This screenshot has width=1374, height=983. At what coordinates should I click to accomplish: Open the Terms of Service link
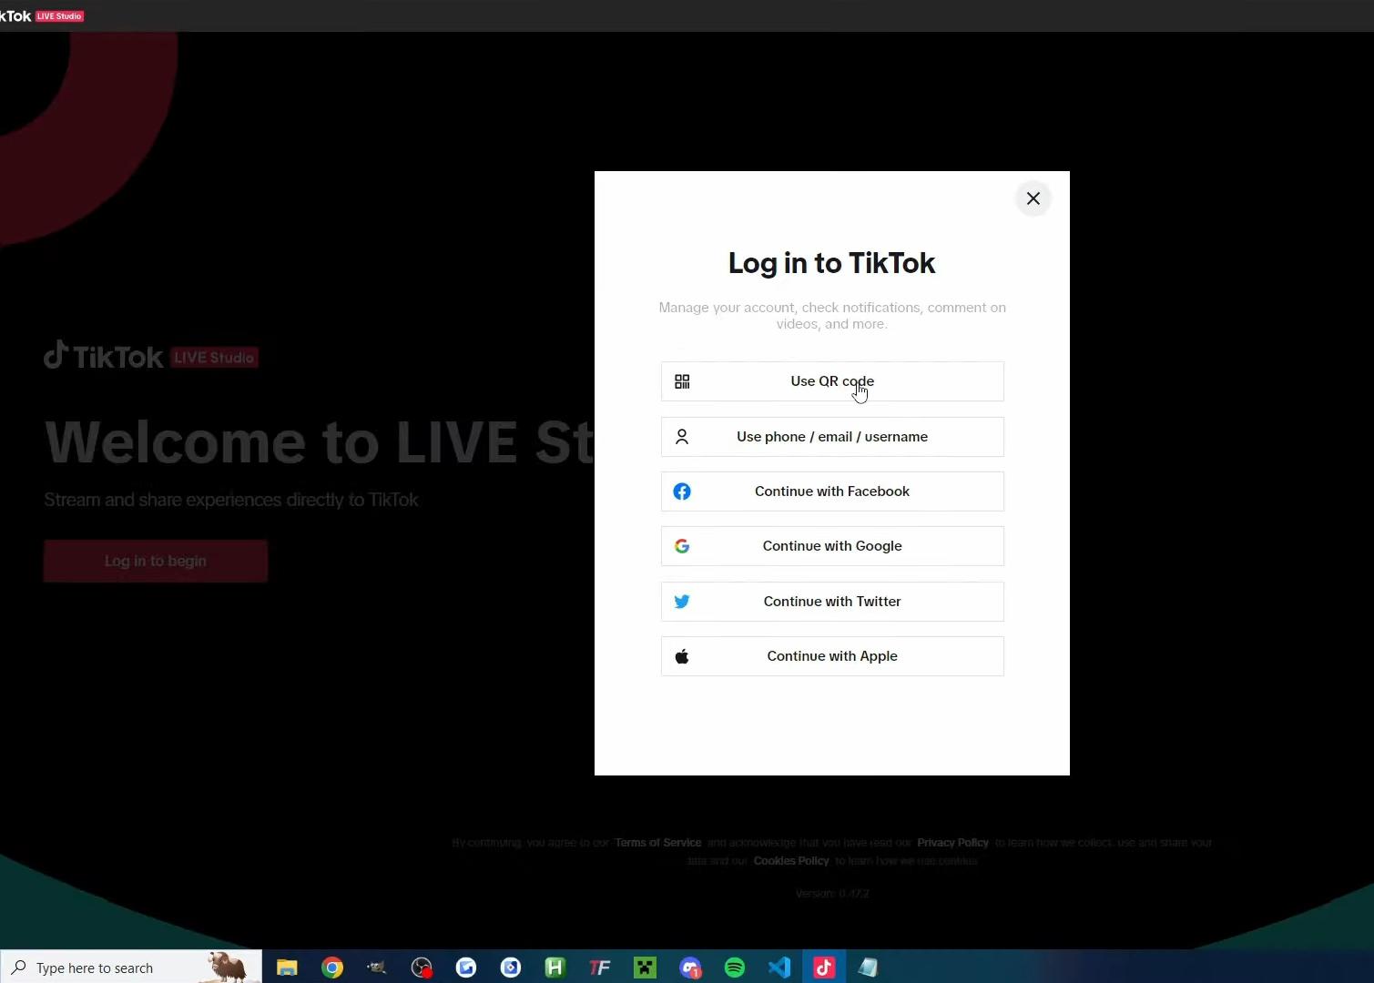click(x=657, y=843)
